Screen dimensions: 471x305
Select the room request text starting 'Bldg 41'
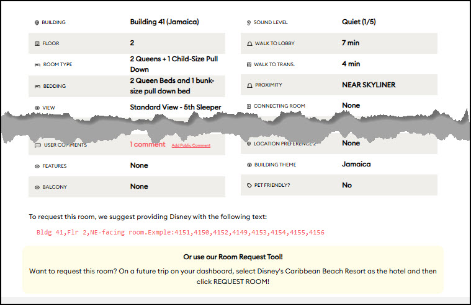pyautogui.click(x=180, y=232)
